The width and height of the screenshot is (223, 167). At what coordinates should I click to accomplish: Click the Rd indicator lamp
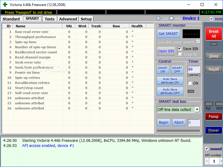click(209, 104)
